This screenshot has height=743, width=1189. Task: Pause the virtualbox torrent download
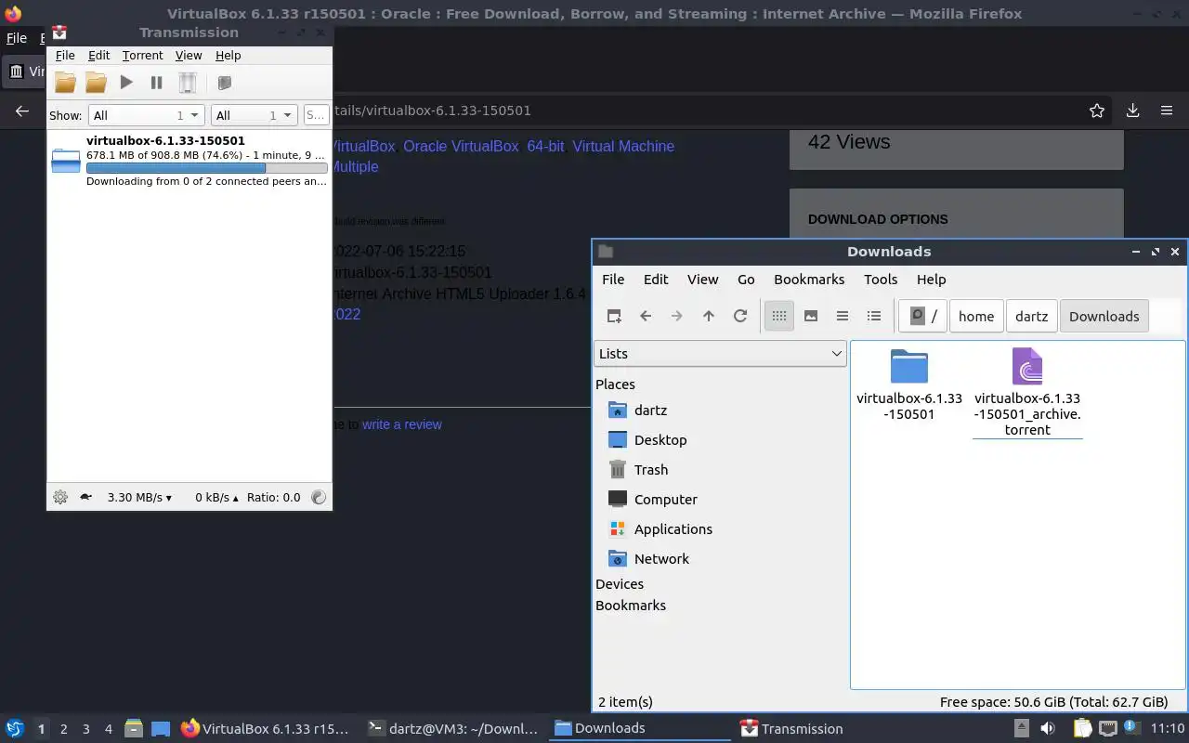pos(157,83)
